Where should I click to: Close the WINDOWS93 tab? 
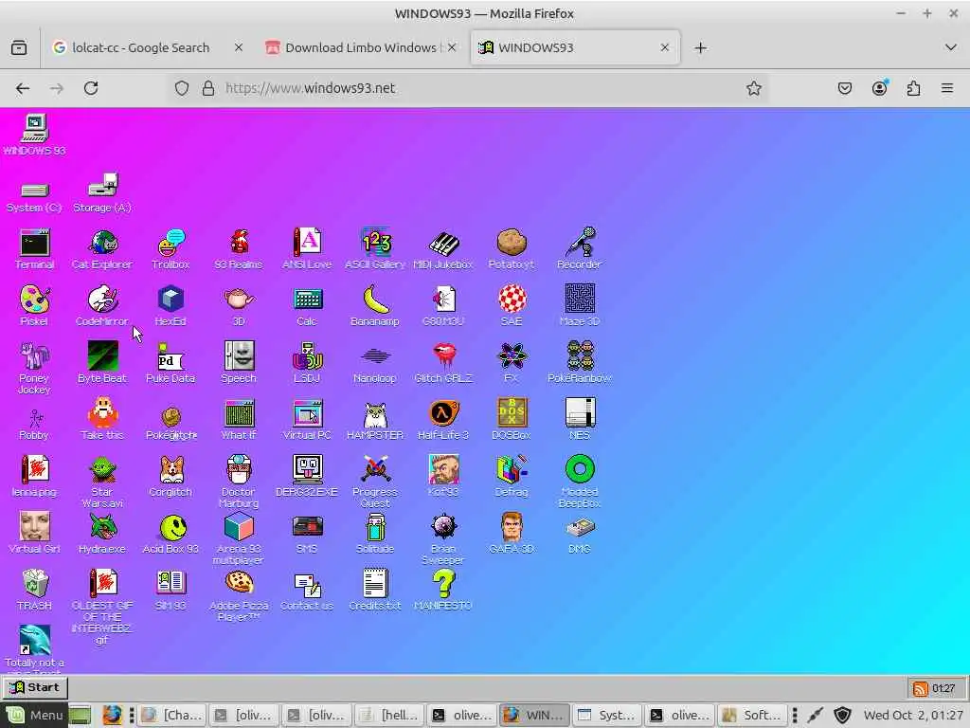point(664,47)
